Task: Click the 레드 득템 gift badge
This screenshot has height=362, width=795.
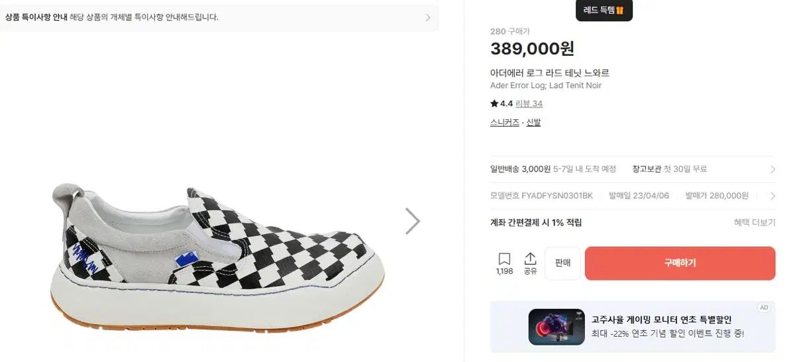Action: coord(604,10)
